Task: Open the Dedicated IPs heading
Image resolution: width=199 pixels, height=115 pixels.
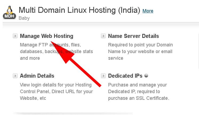Action: (x=125, y=76)
